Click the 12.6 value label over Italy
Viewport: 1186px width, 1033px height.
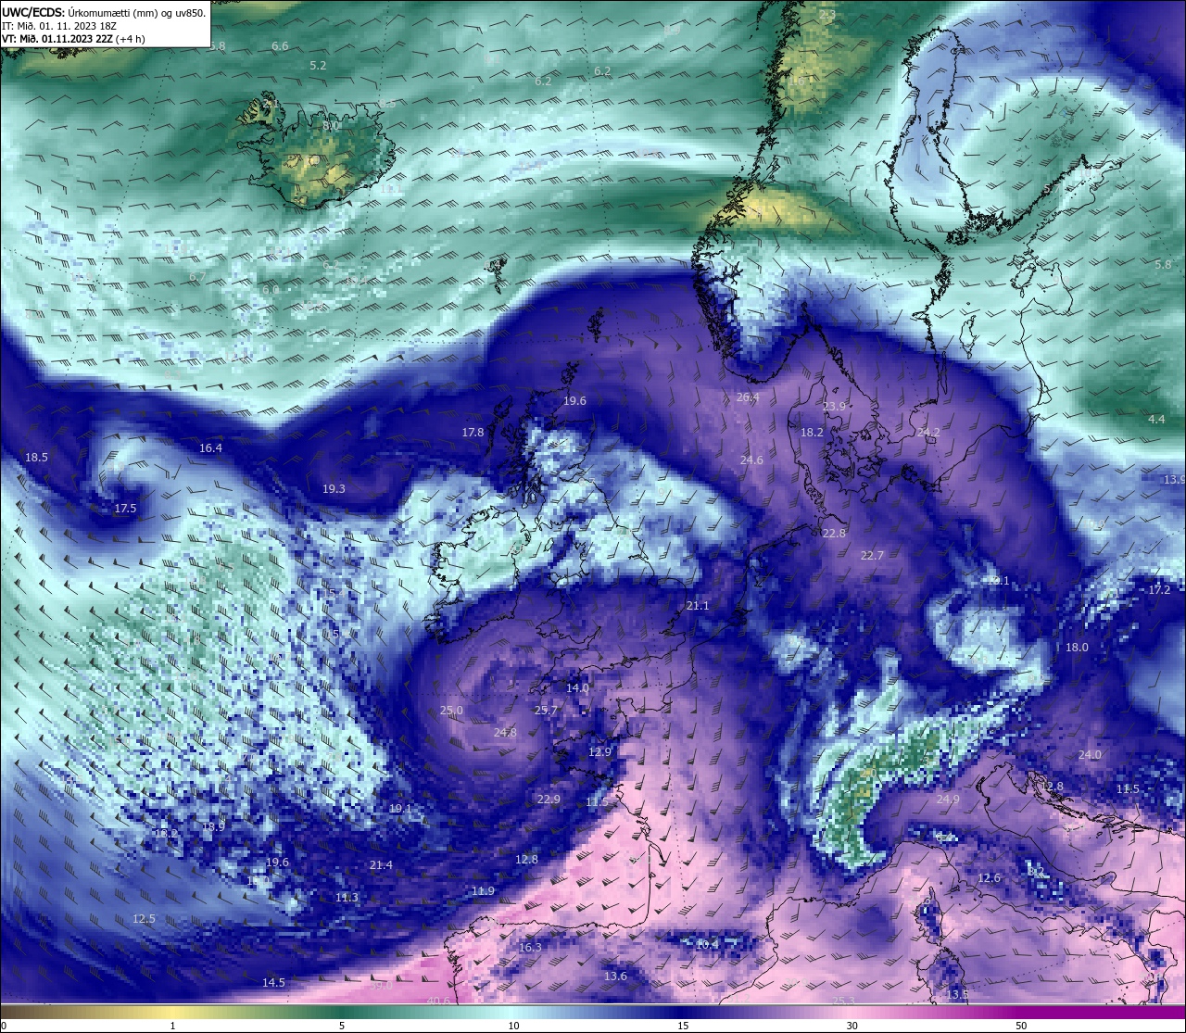pos(989,878)
